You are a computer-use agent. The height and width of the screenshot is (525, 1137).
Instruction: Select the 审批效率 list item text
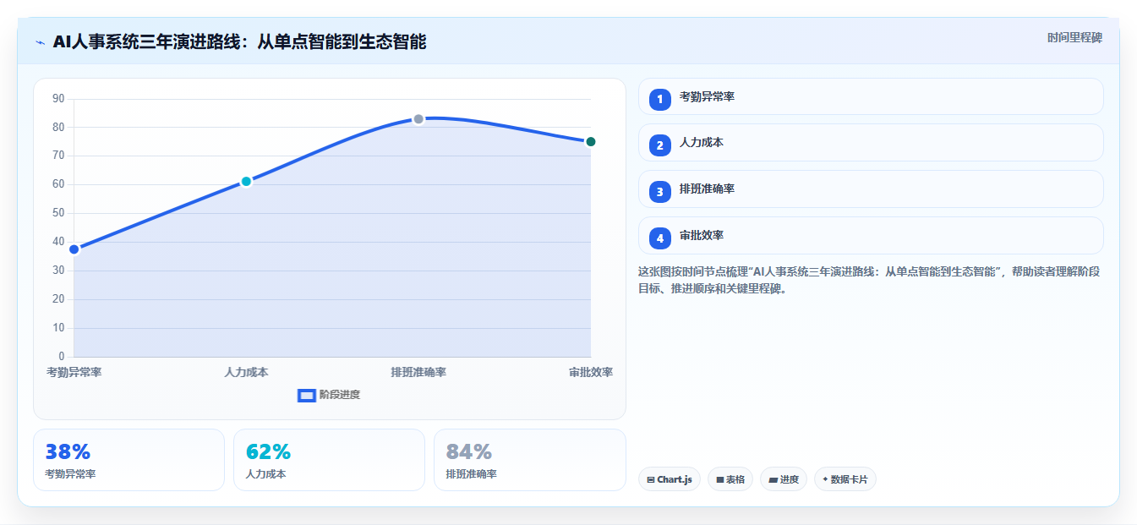[x=702, y=236]
